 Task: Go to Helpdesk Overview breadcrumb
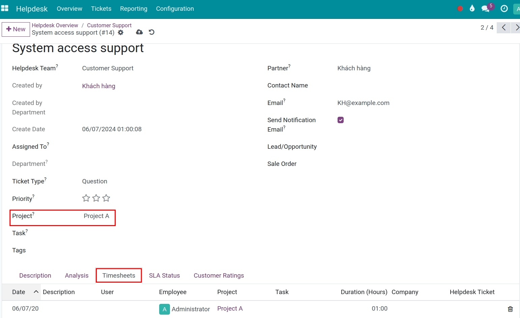coord(55,25)
